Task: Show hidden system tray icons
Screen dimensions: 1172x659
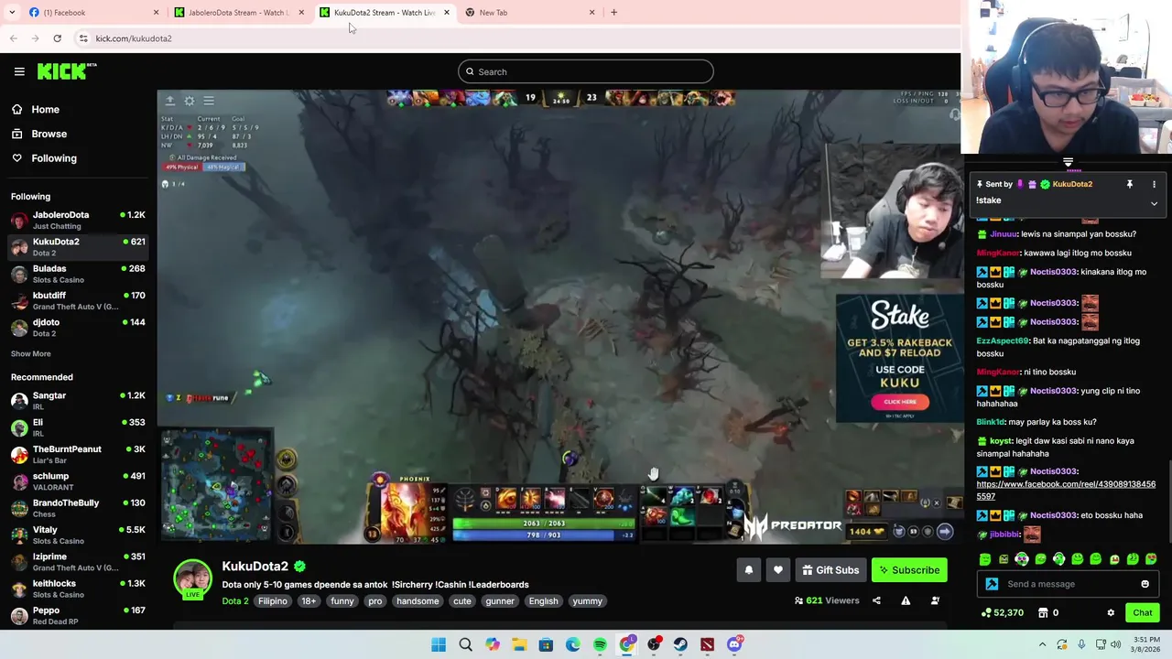Action: click(x=1042, y=644)
